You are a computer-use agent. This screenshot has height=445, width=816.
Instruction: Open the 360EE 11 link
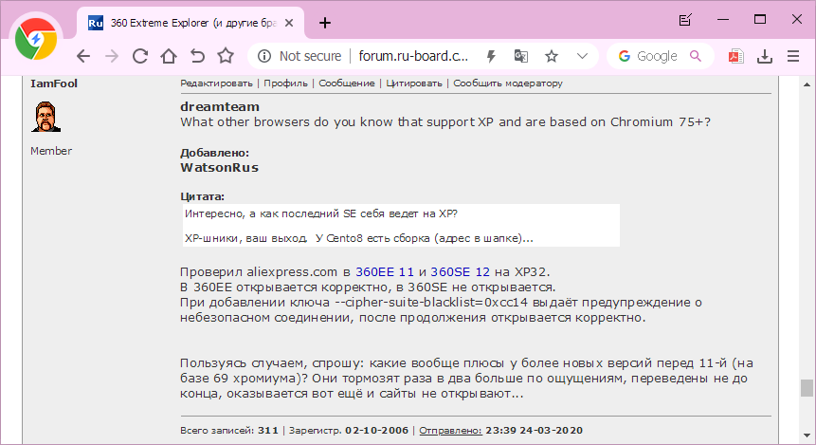coord(385,272)
